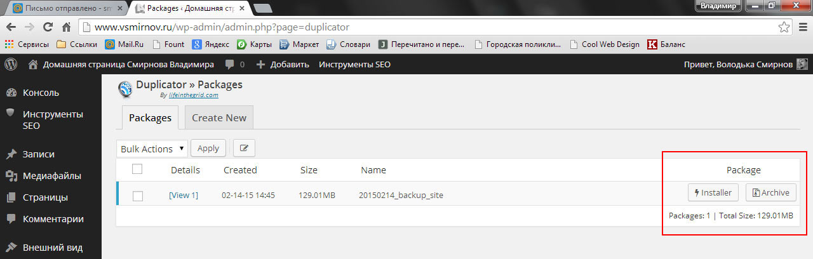
Task: Bookmark this page with the star icon
Action: click(785, 28)
